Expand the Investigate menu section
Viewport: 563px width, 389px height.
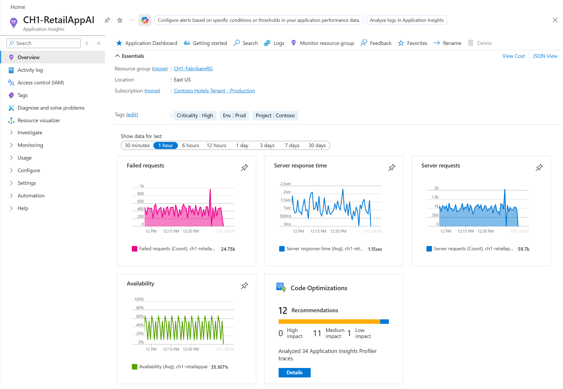tap(30, 132)
